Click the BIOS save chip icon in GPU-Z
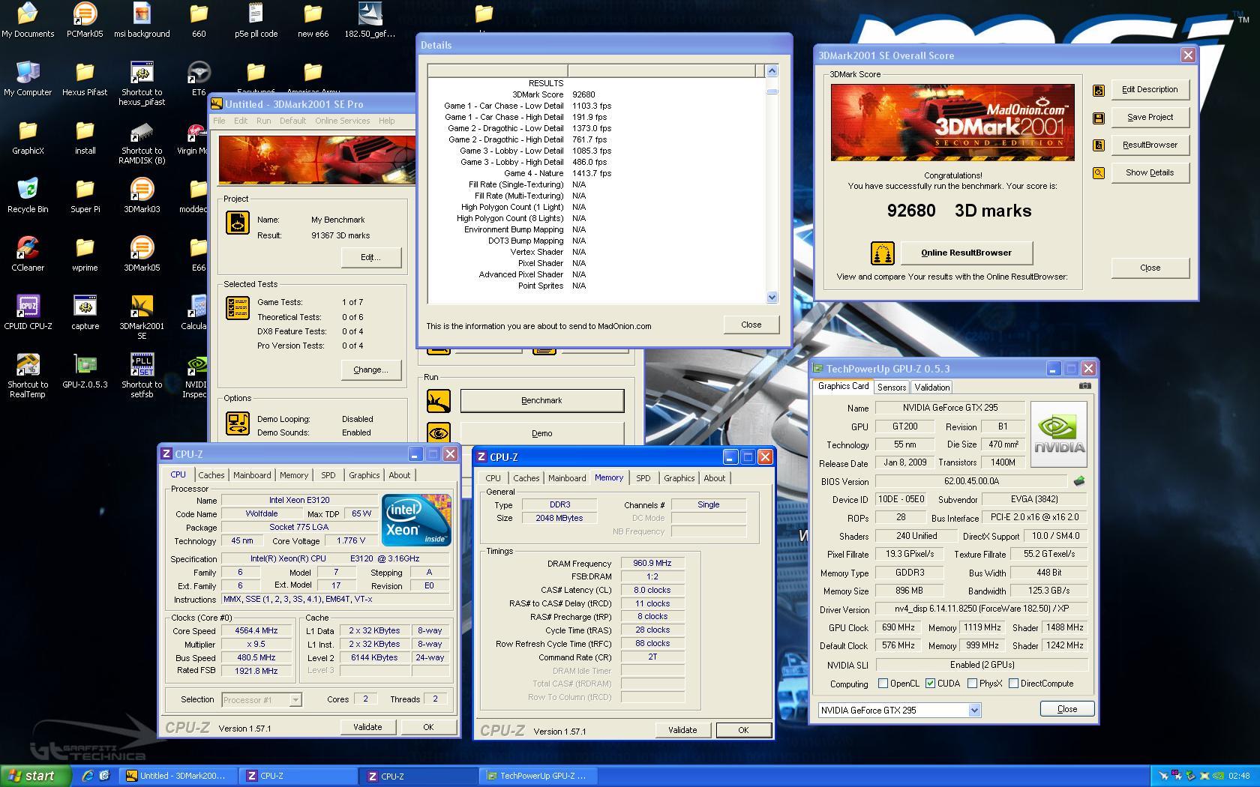1260x787 pixels. [1079, 481]
